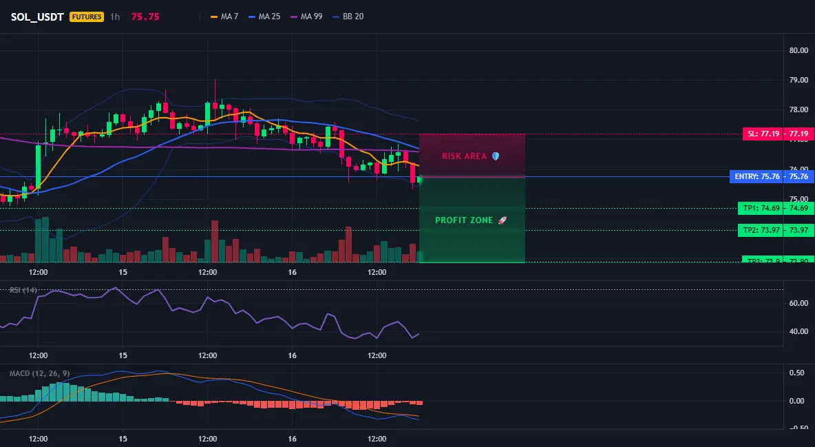The image size is (815, 447).
Task: Toggle the BB 20 legend item
Action: pyautogui.click(x=348, y=17)
